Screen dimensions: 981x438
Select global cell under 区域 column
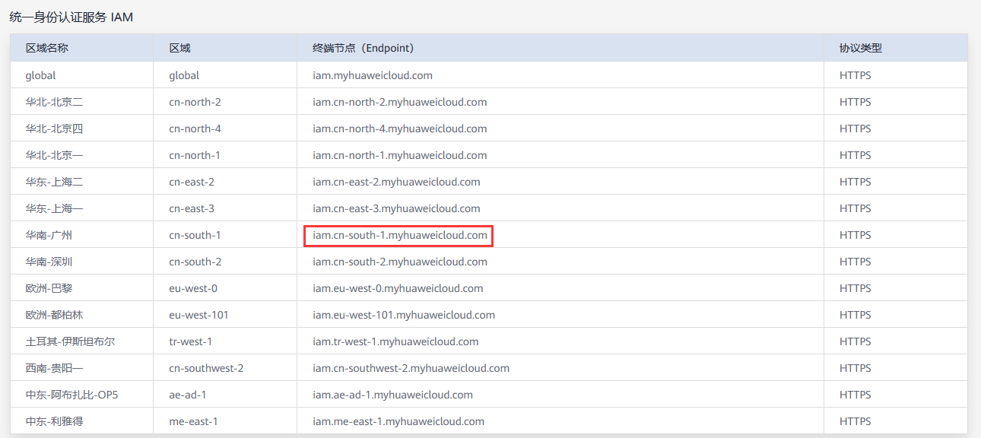click(x=184, y=75)
